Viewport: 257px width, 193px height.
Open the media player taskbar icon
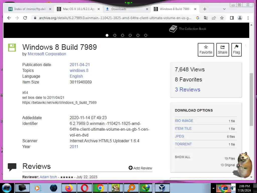38,188
